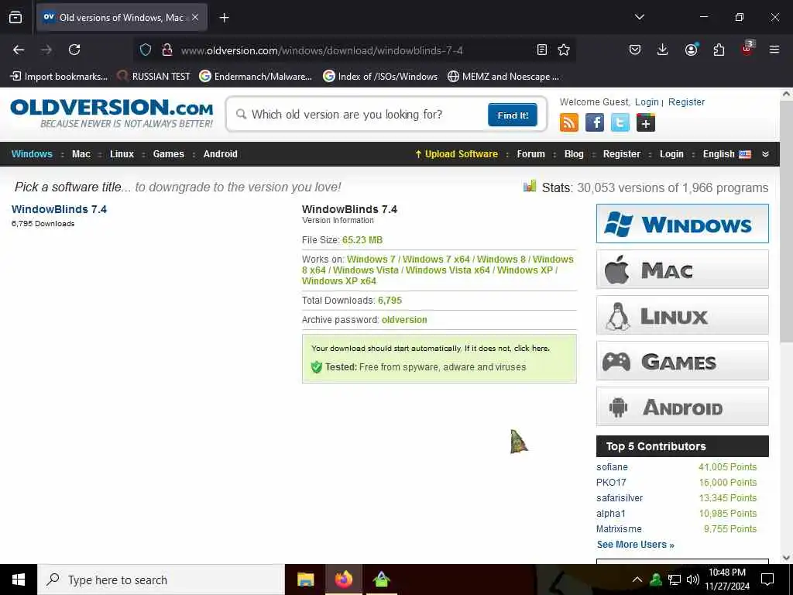Open the English language selector
This screenshot has height=595, width=793.
pyautogui.click(x=726, y=154)
